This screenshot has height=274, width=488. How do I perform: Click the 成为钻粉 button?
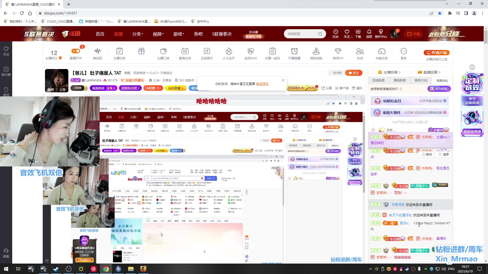439,89
